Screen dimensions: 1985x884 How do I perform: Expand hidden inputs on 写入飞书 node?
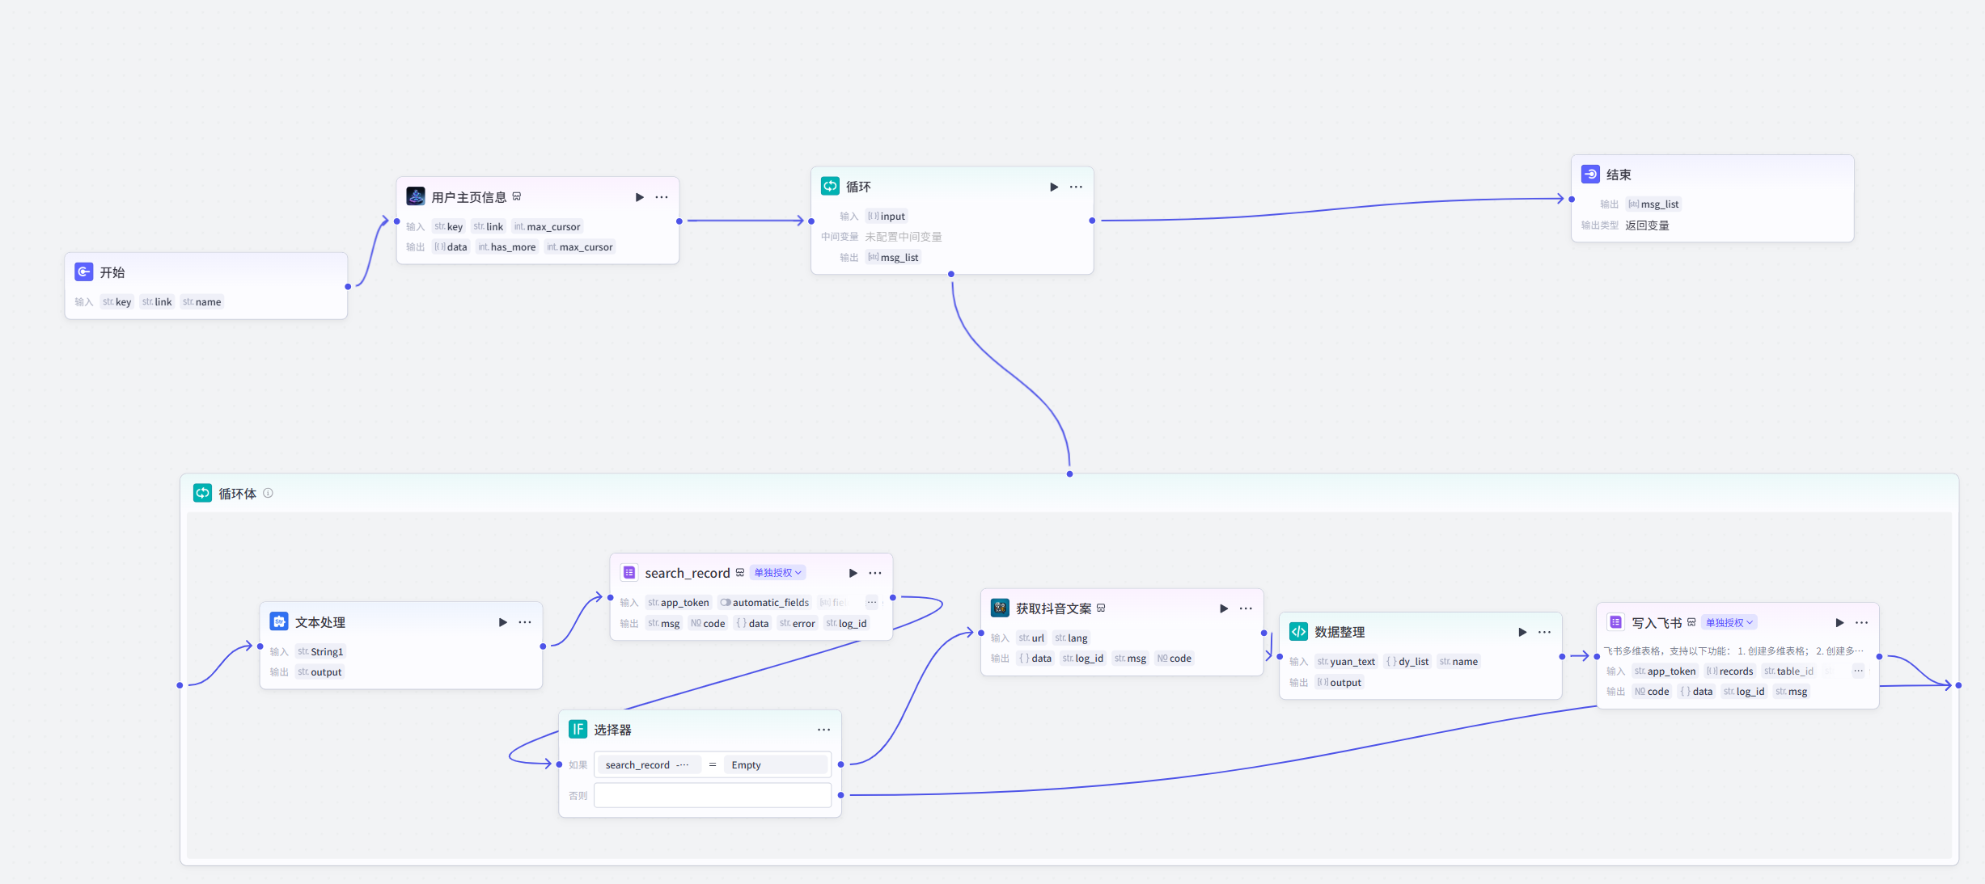click(1858, 671)
